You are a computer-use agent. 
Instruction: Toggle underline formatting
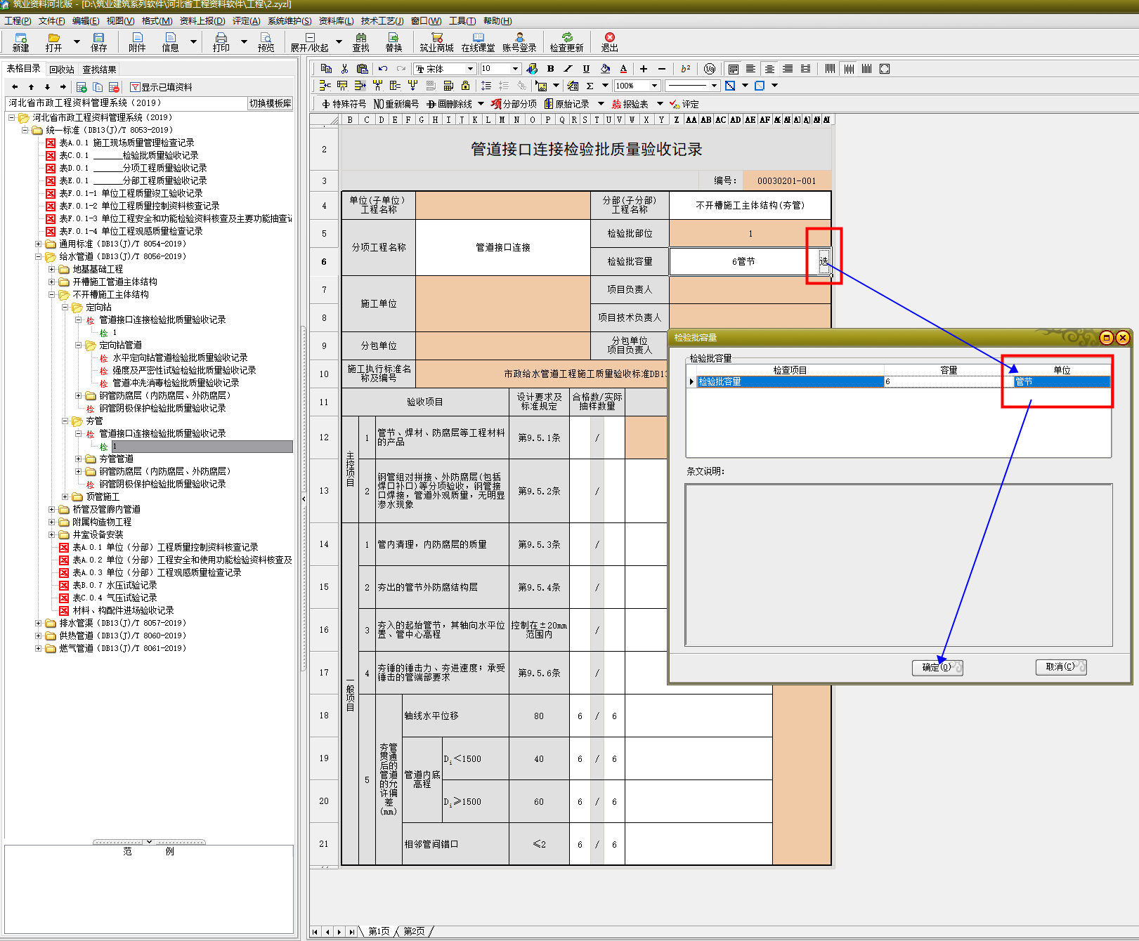(586, 69)
